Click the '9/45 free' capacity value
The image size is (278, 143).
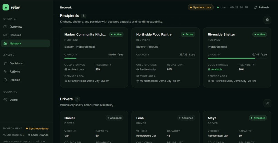(x=260, y=54)
